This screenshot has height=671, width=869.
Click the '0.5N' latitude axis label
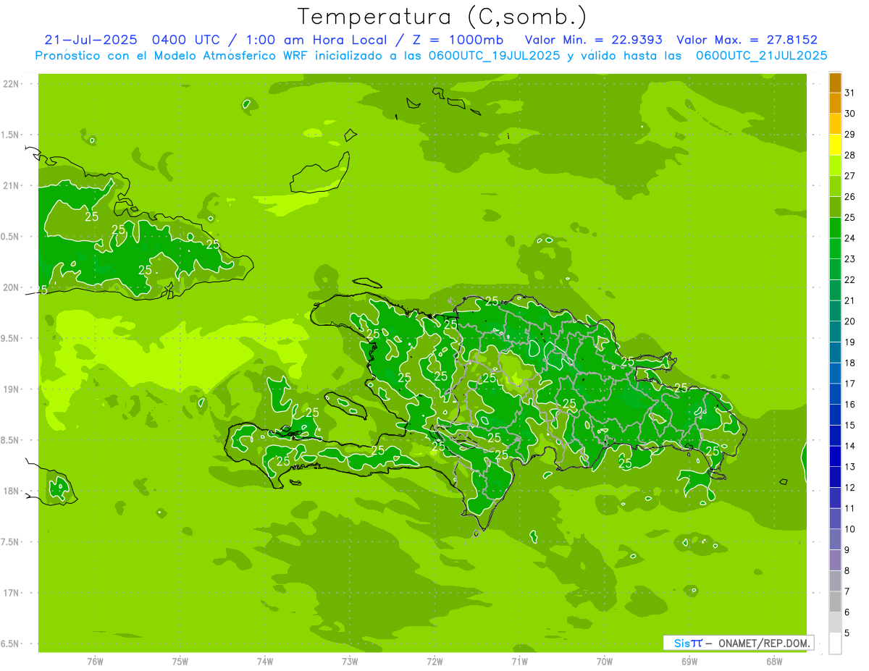[x=10, y=237]
